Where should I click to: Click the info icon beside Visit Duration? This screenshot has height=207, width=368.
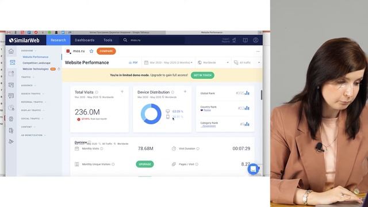(x=198, y=148)
